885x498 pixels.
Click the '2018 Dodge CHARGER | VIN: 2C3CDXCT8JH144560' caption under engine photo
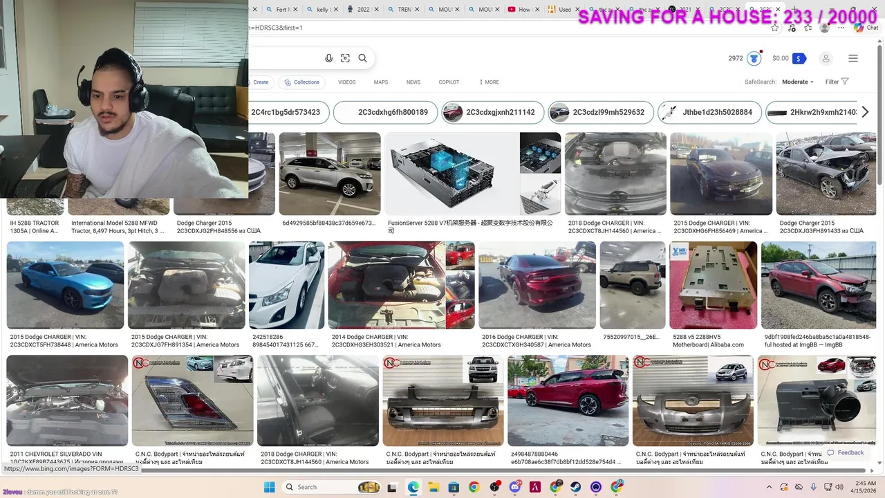click(617, 227)
